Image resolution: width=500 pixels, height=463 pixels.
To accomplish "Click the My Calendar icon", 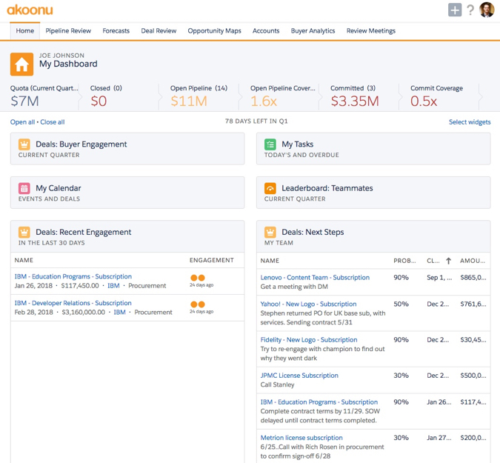I will point(24,188).
